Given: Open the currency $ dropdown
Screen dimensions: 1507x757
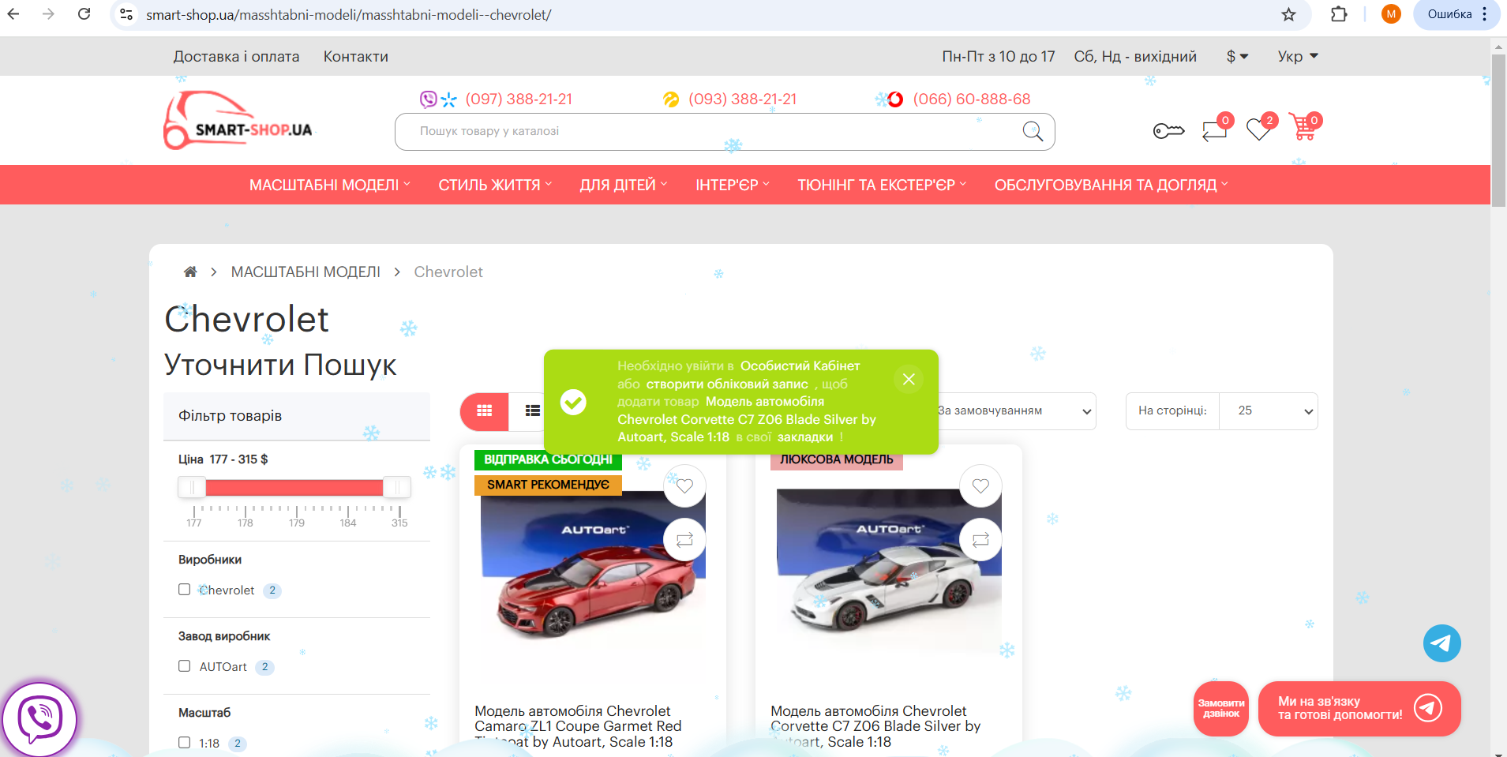Looking at the screenshot, I should [1237, 56].
